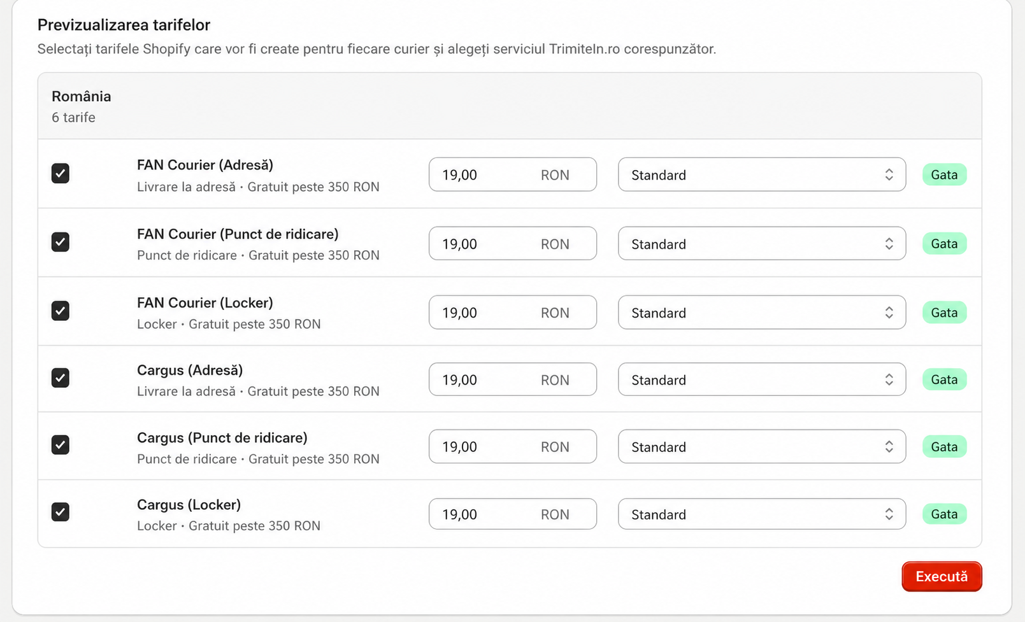Focus the price field for FAN Courier (Punct de ridicare)

tap(513, 243)
